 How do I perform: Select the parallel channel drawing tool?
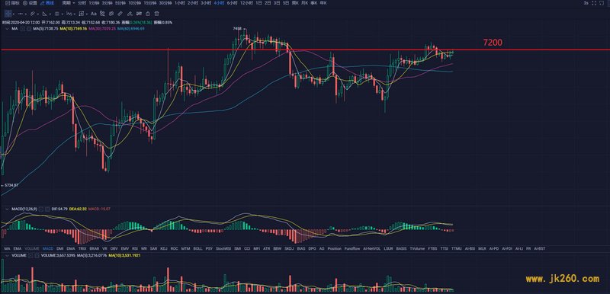(32, 14)
